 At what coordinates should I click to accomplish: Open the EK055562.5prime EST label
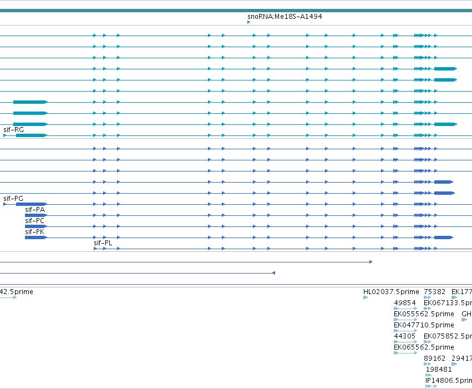[x=424, y=314]
